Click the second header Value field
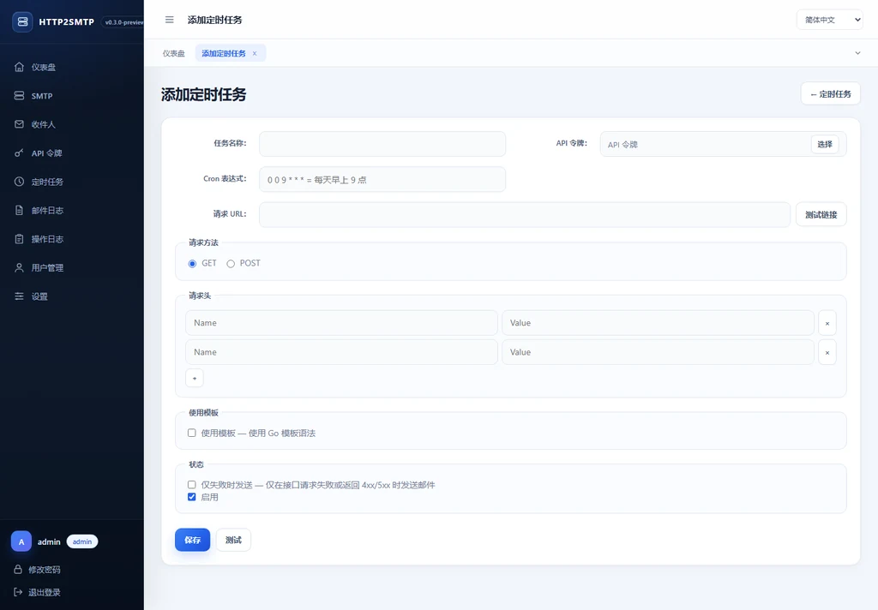 click(658, 353)
